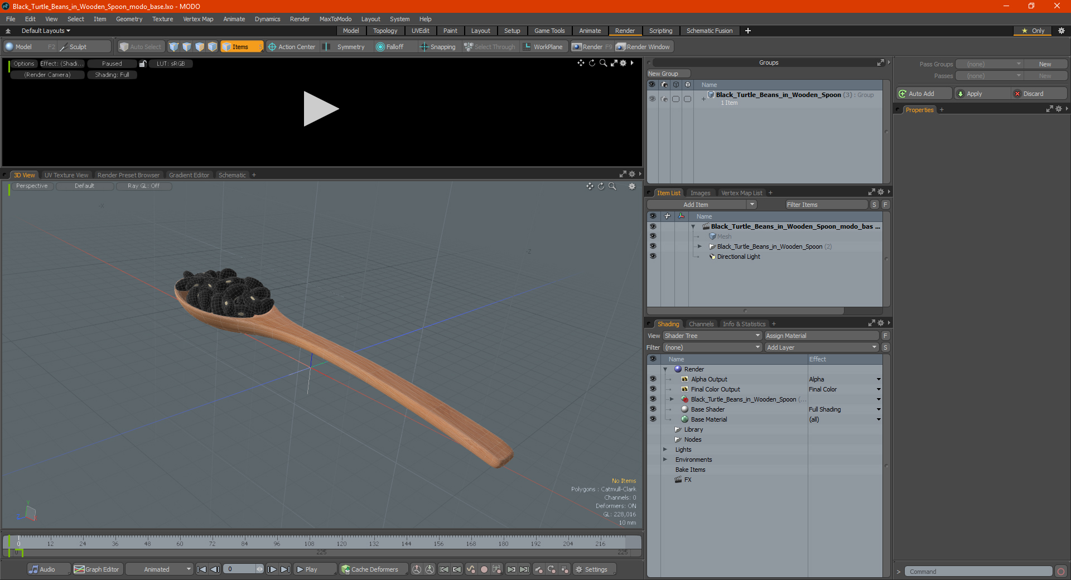1071x580 pixels.
Task: Switch to the Images tab
Action: pyautogui.click(x=700, y=193)
